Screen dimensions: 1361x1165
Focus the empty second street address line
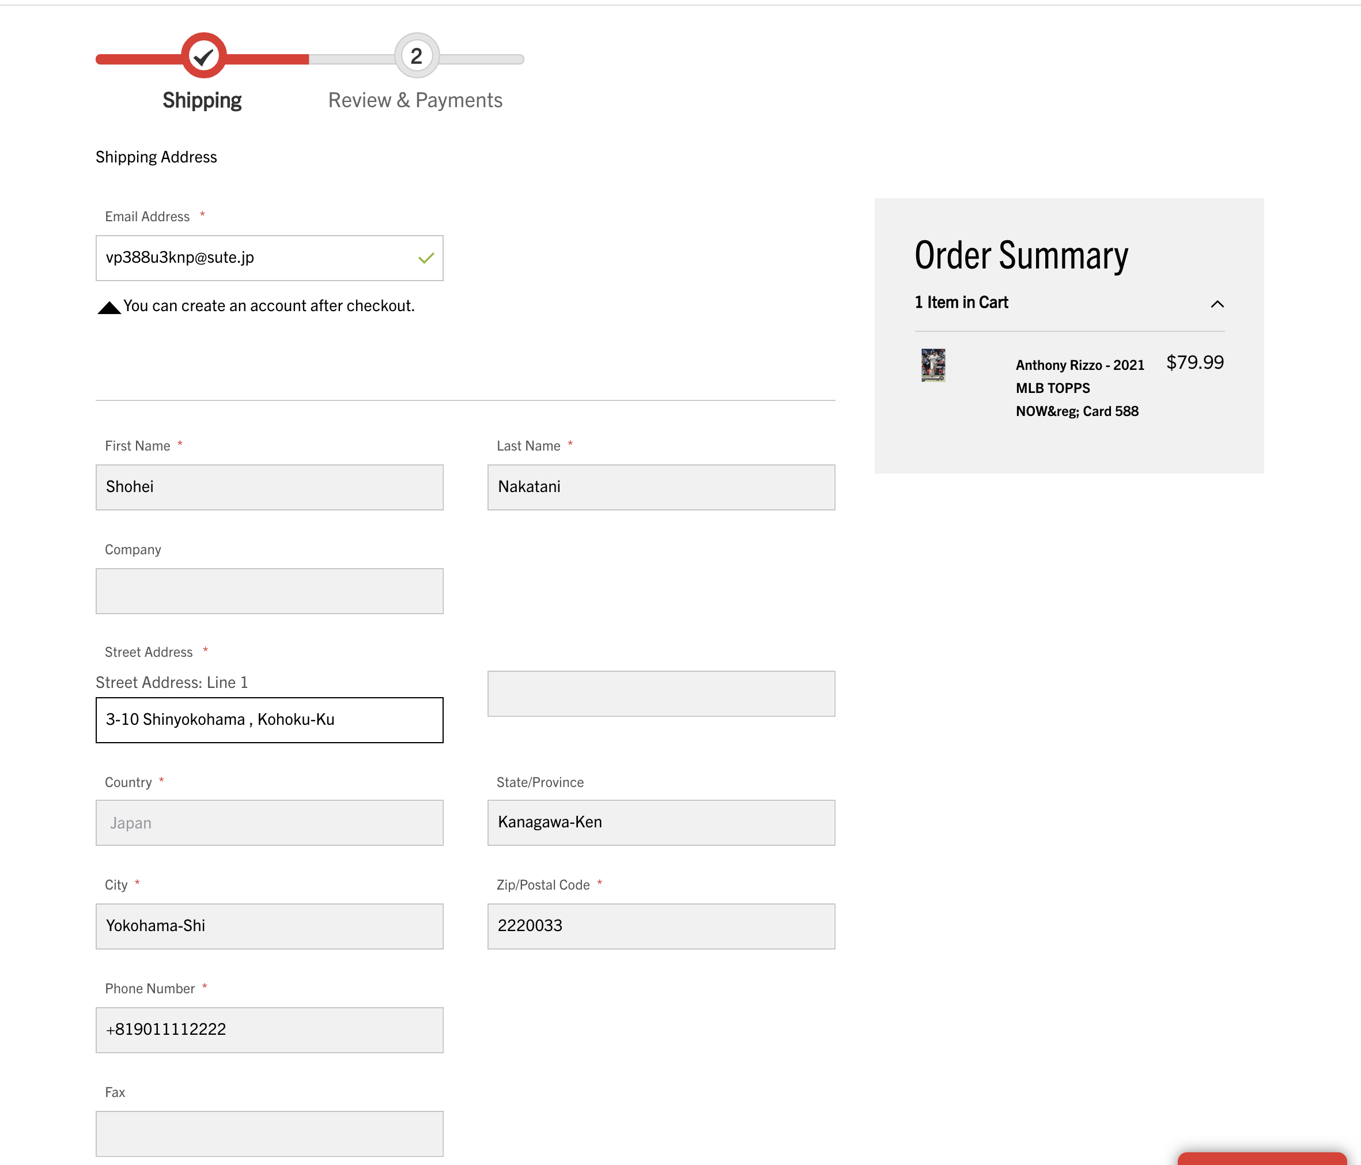tap(661, 694)
